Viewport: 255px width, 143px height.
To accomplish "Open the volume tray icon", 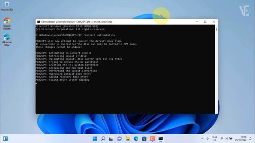I will [x=226, y=139].
